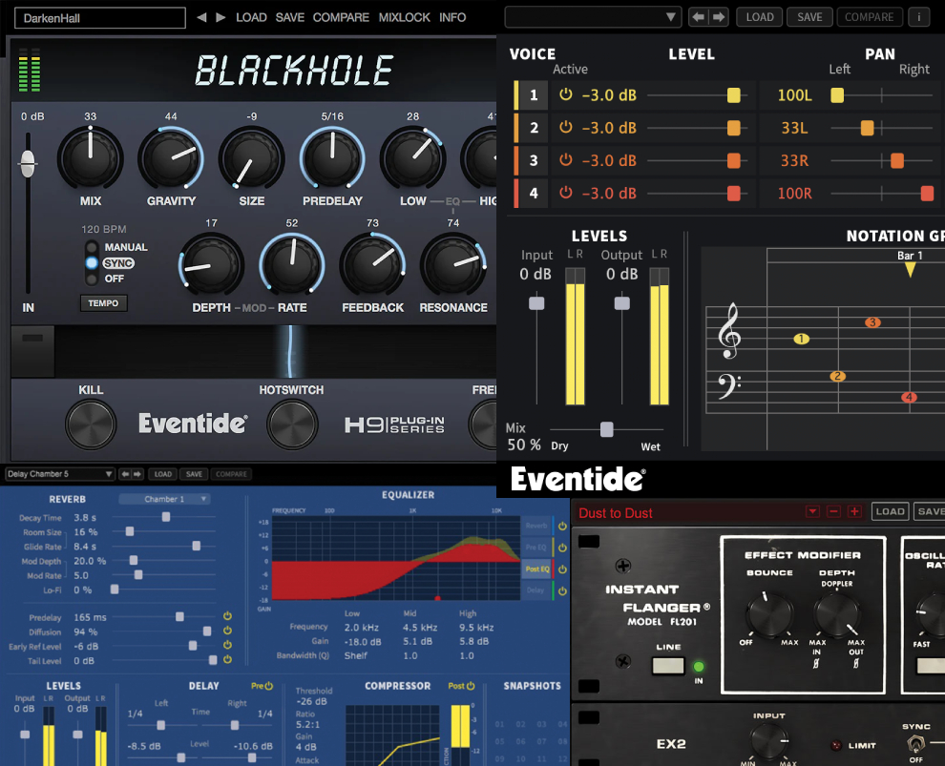Open Delay Chamber 5 preset dropdown
This screenshot has width=945, height=766.
pyautogui.click(x=60, y=474)
